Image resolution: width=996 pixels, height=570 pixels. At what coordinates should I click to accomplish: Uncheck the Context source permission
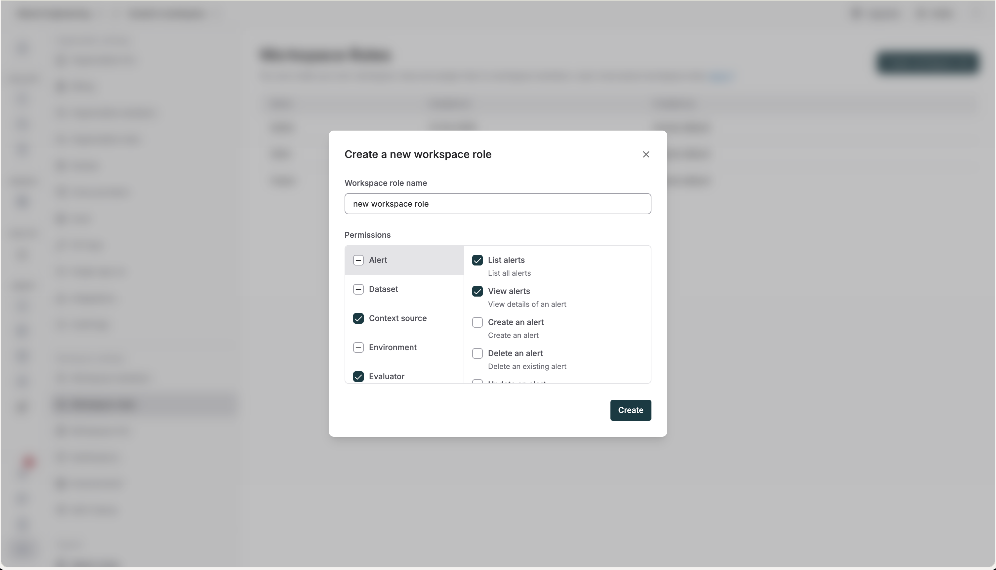click(x=358, y=318)
